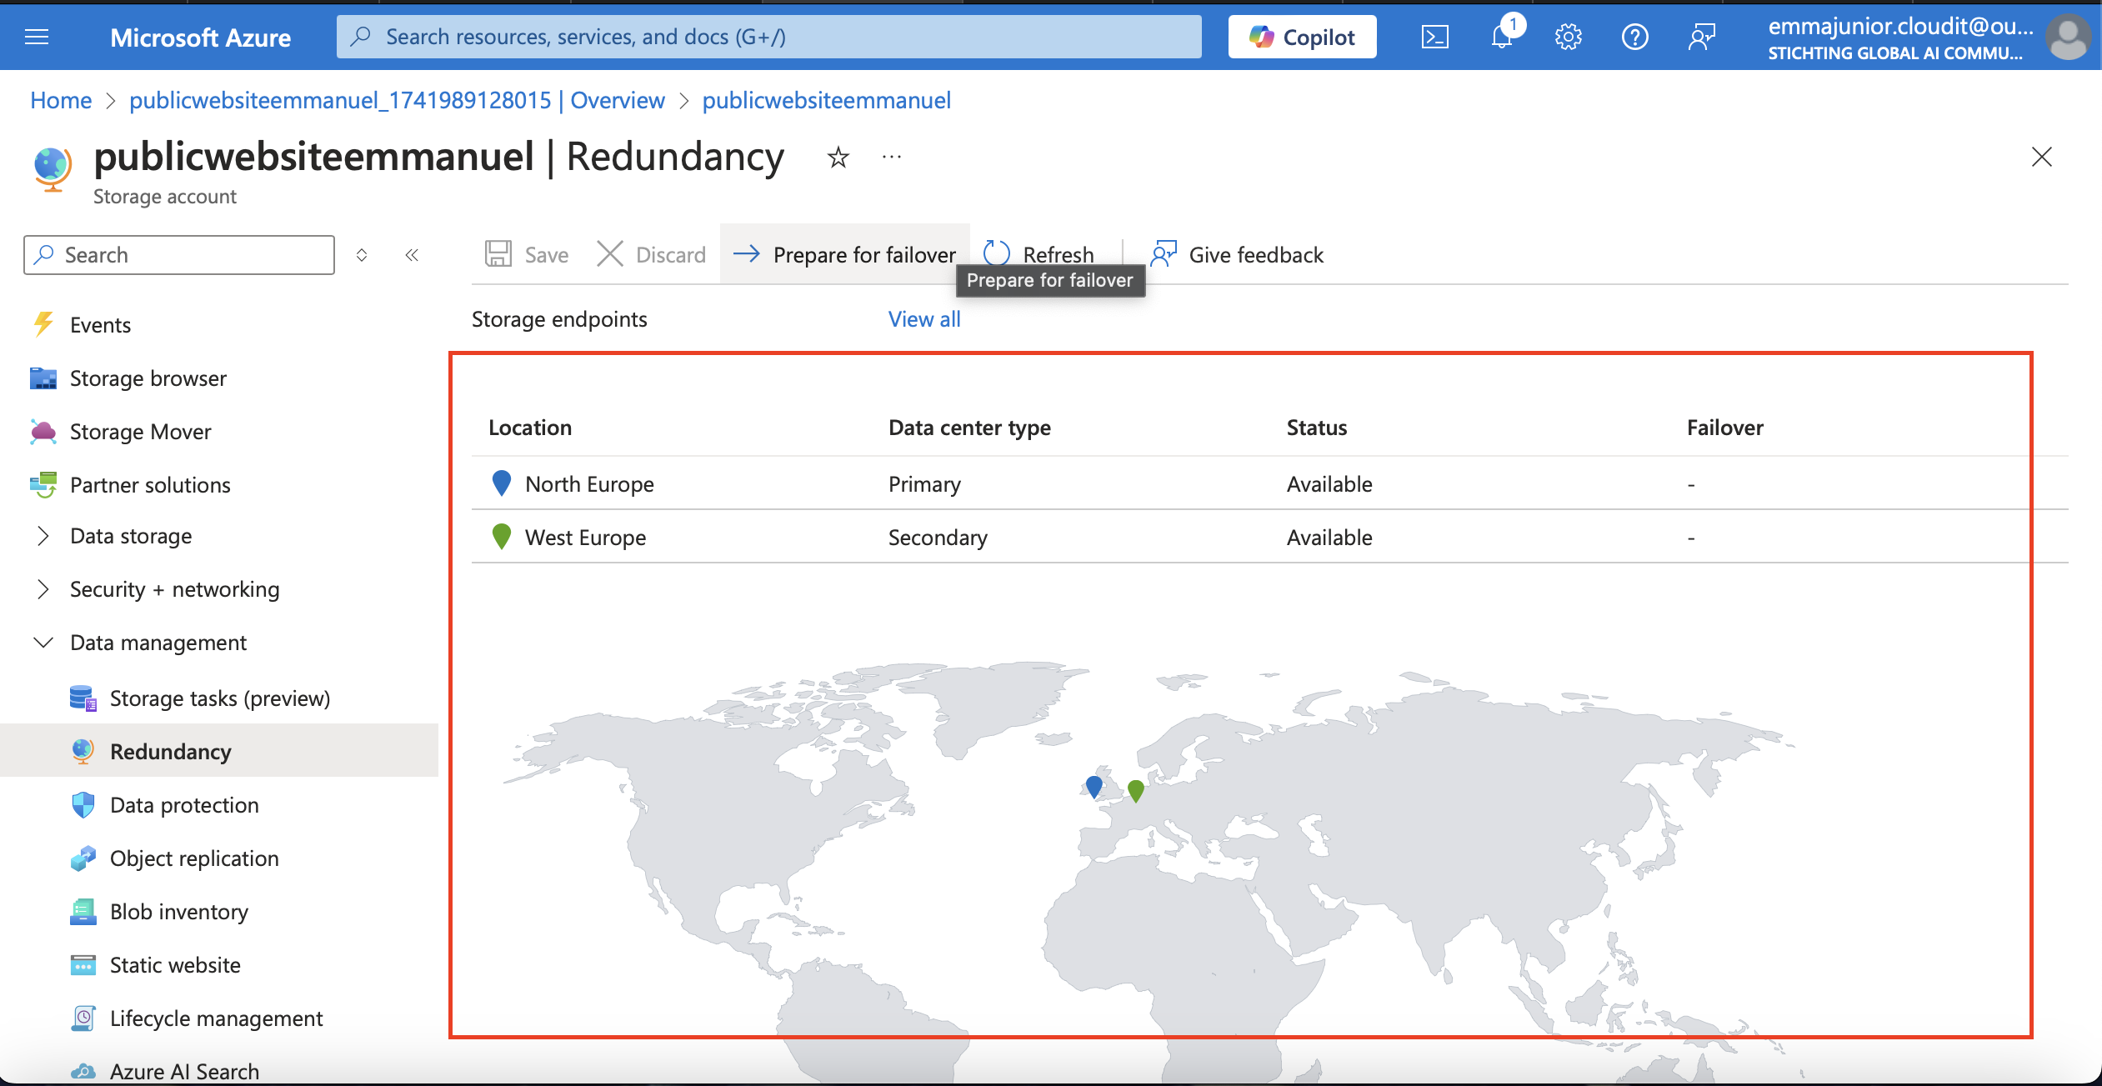Click the Failover column header

coord(1725,428)
